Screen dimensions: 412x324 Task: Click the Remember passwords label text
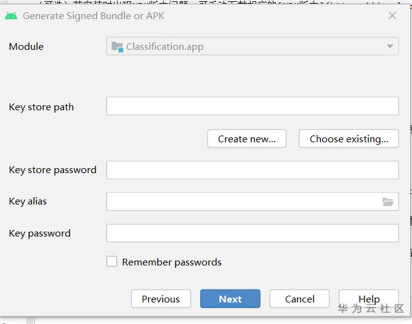click(172, 262)
